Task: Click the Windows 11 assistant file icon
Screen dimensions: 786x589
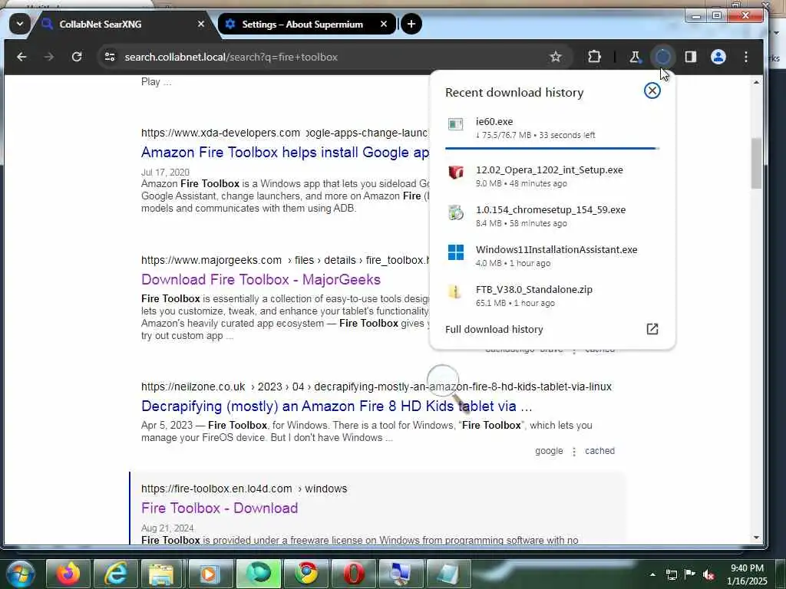Action: point(456,252)
